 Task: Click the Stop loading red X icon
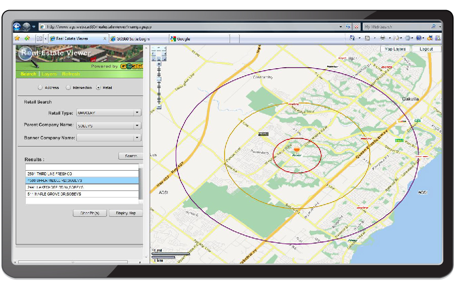coord(356,27)
